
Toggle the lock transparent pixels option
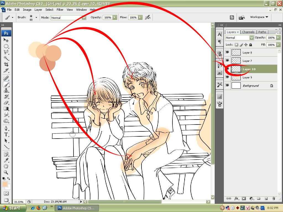point(236,45)
